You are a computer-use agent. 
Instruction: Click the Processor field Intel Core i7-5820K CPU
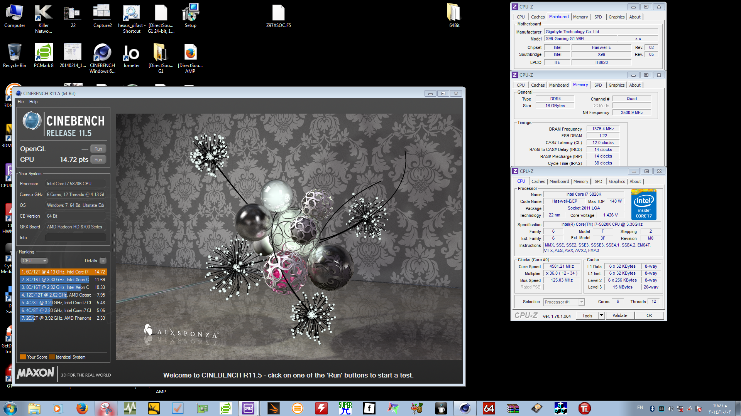point(76,184)
